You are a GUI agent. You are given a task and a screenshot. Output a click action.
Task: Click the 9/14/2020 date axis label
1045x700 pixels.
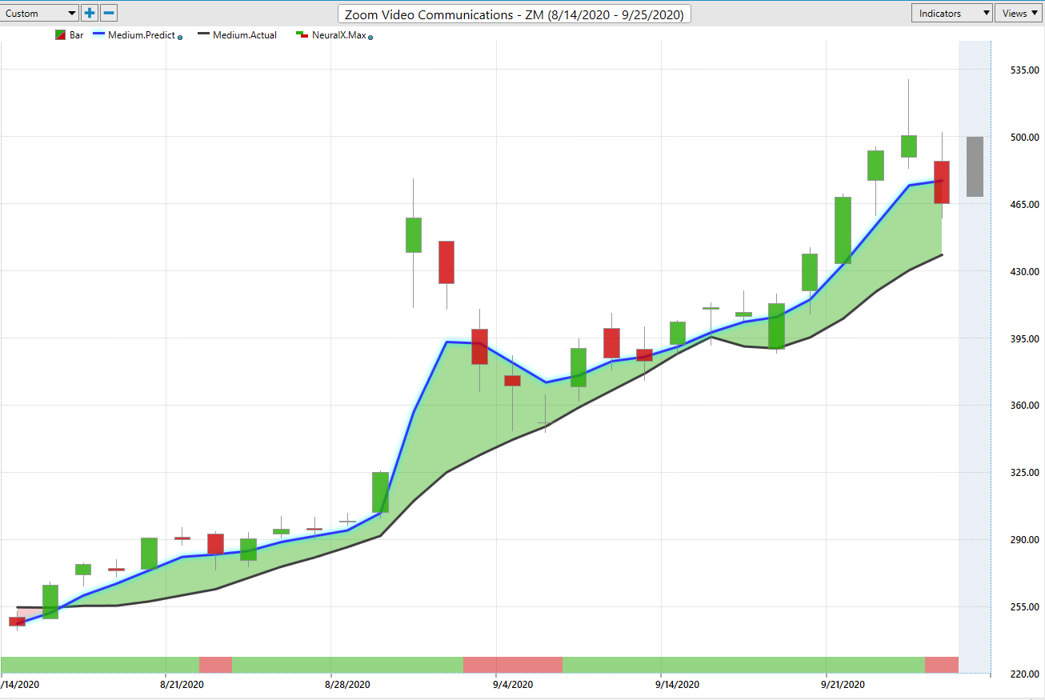point(678,685)
